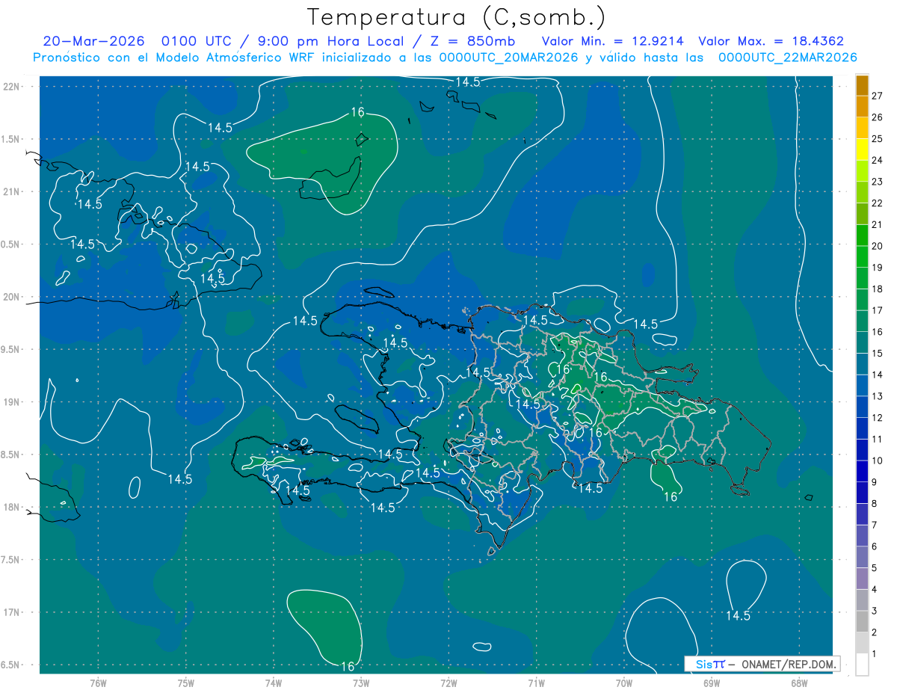The width and height of the screenshot is (897, 693).
Task: Click the SisPI - ONAMET/REP.DOM. credit box
Action: (762, 664)
